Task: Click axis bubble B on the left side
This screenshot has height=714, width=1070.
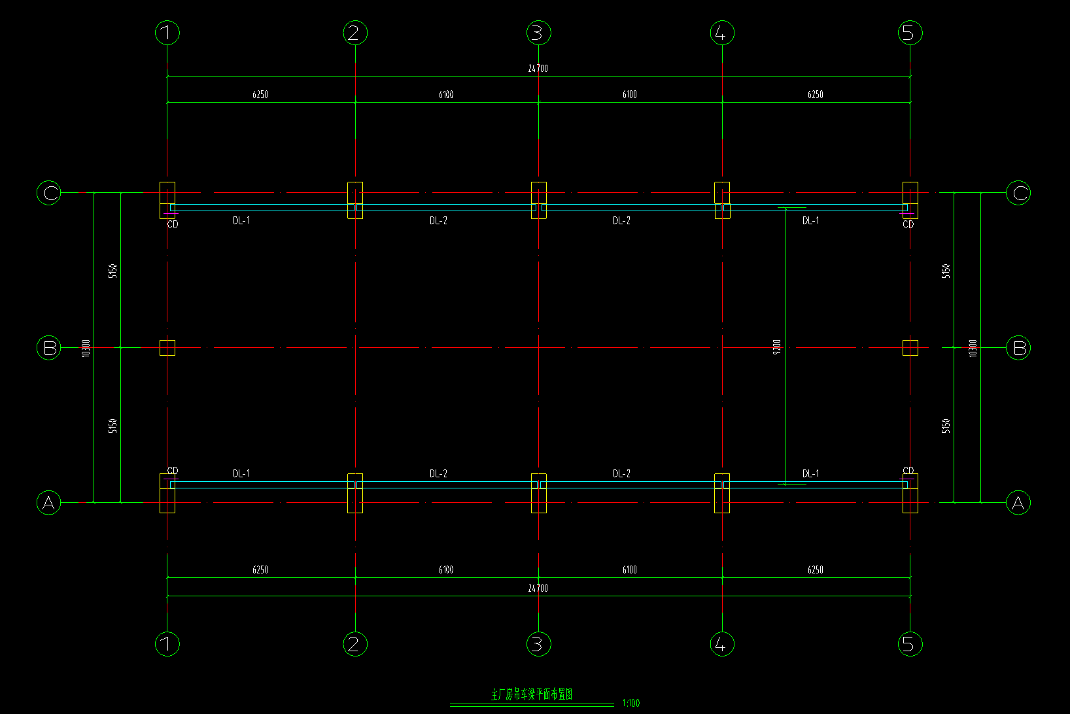Action: (49, 348)
